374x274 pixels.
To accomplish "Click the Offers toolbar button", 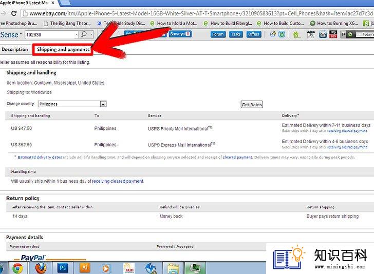I will coord(253,34).
